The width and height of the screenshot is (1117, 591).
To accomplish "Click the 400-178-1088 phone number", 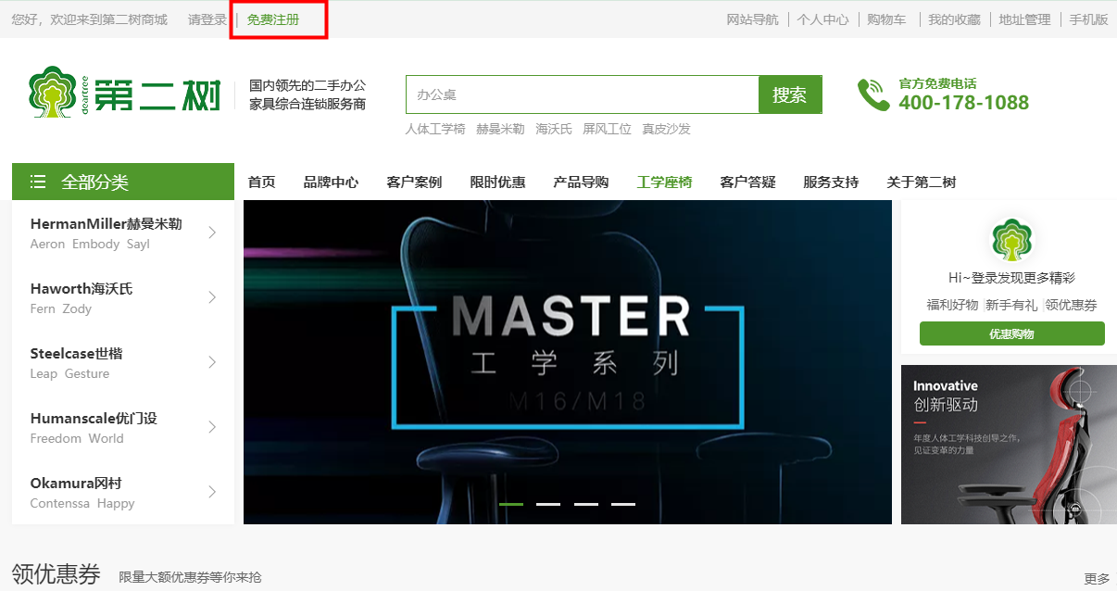I will point(964,103).
